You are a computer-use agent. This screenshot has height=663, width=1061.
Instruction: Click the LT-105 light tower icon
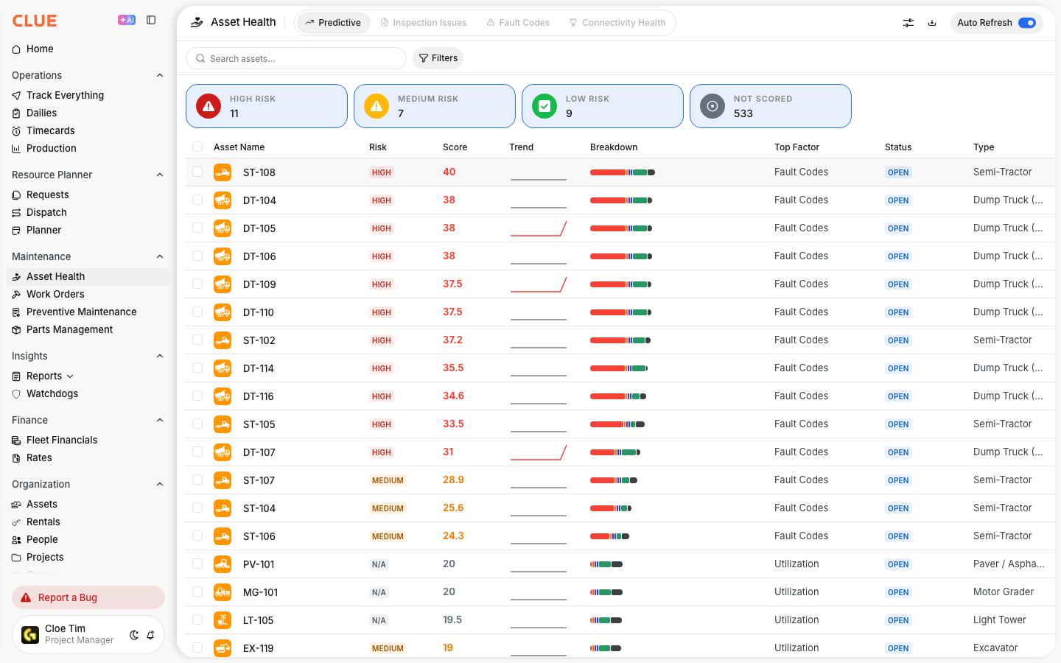223,620
